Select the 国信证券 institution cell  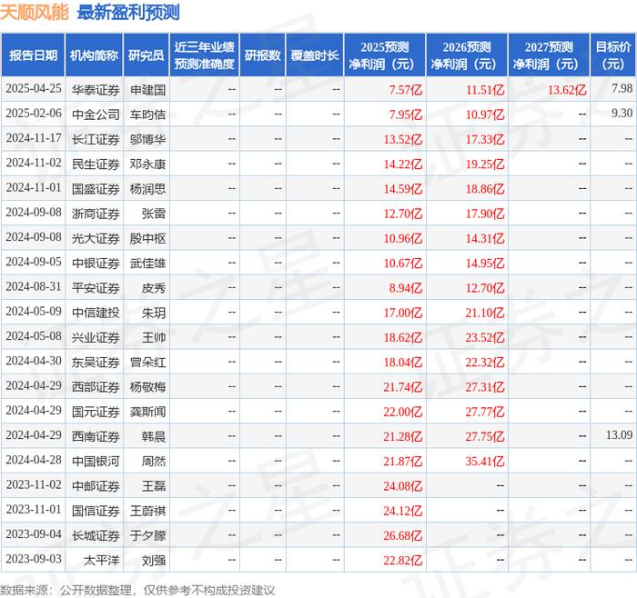coord(96,511)
